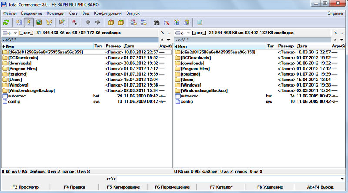Select the [Users] folder in the right panel
348x193 pixels.
(x=259, y=80)
